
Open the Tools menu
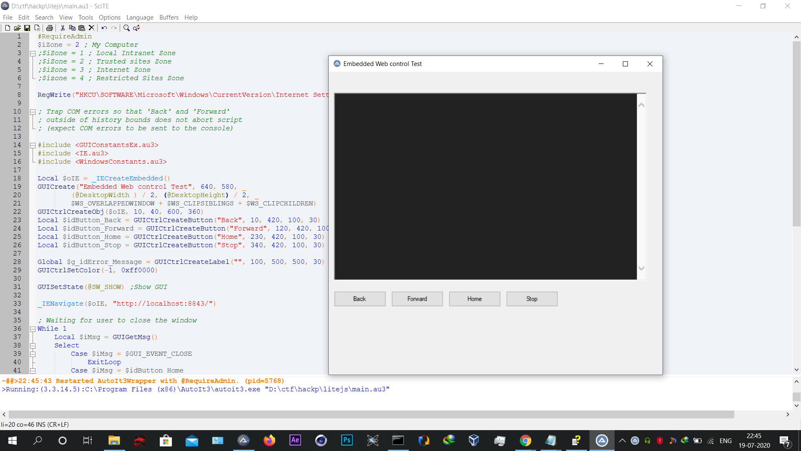(86, 18)
